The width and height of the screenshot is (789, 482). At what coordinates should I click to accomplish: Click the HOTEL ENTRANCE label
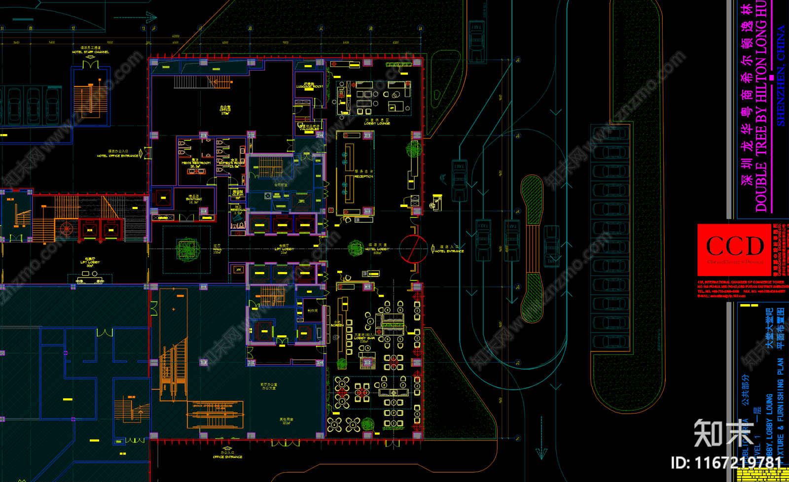(x=449, y=251)
